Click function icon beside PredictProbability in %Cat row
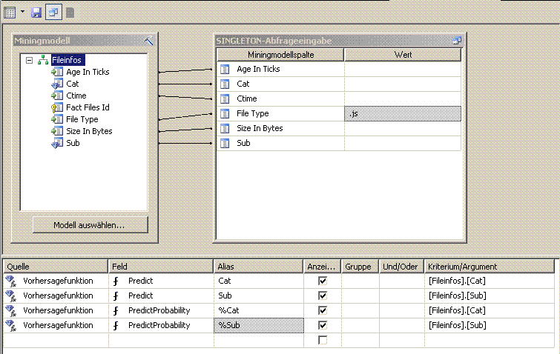Image resolution: width=560 pixels, height=354 pixels. [116, 311]
